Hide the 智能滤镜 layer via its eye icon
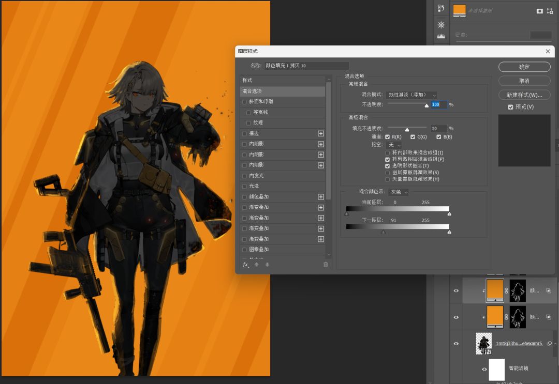Image resolution: width=559 pixels, height=384 pixels. tap(484, 368)
